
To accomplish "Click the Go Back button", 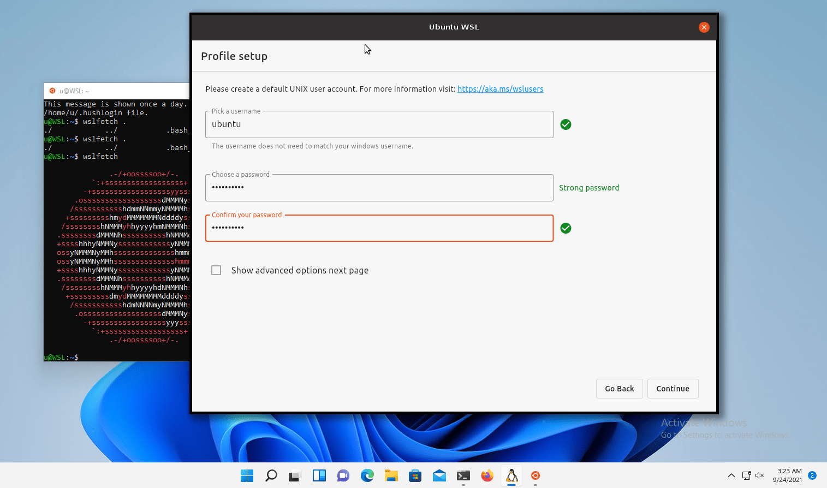I will coord(619,389).
